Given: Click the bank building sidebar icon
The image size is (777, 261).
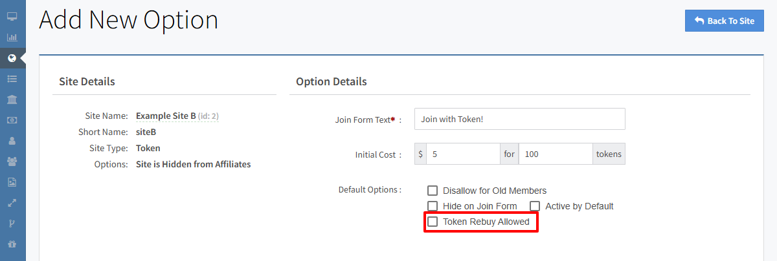Looking at the screenshot, I should (x=12, y=99).
